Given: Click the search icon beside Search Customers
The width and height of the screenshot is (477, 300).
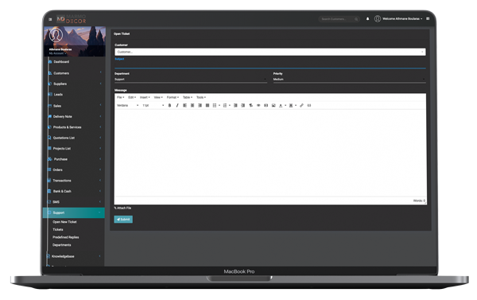Looking at the screenshot, I should click(x=356, y=19).
